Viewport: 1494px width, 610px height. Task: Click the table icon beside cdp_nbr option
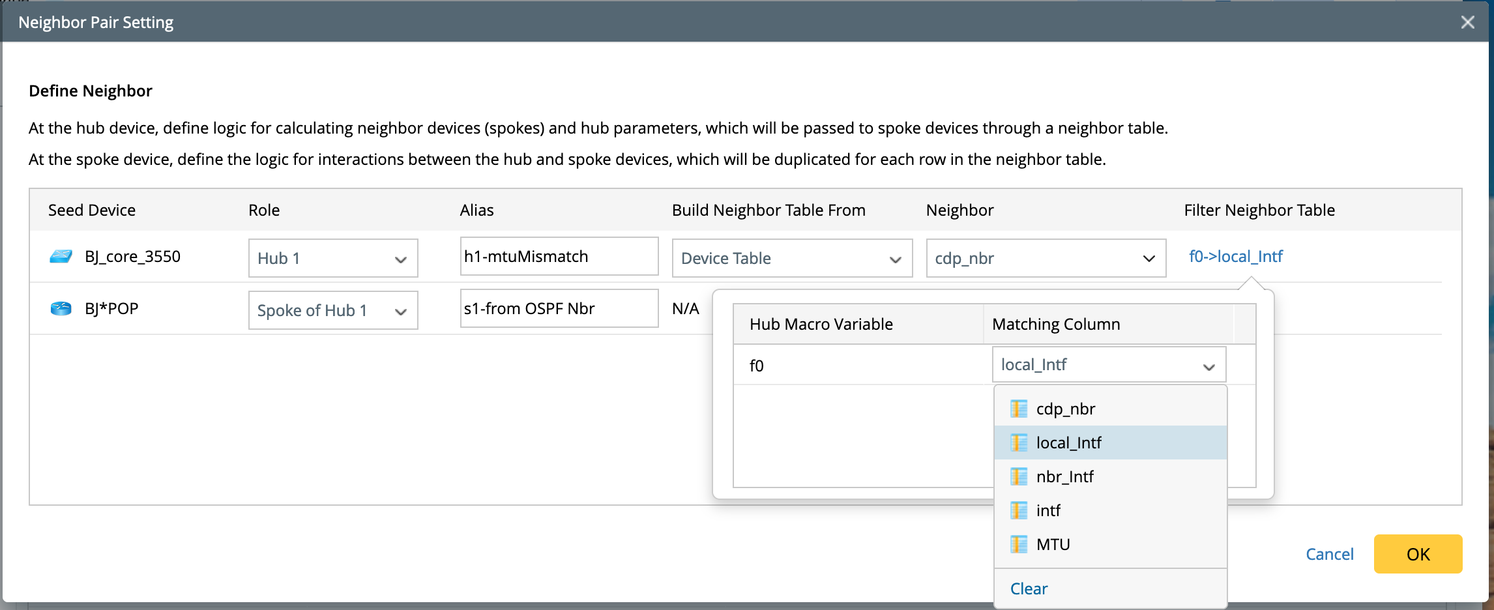1019,409
